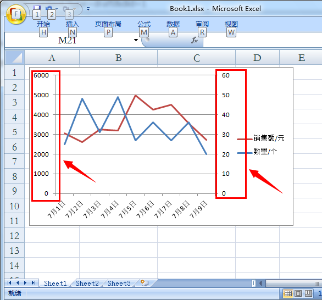The height and width of the screenshot is (300, 322).
Task: Switch to Normal view in status bar
Action: [x=288, y=293]
